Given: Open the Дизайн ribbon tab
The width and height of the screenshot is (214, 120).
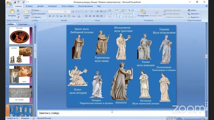Looking at the screenshot, I should click(x=40, y=6).
